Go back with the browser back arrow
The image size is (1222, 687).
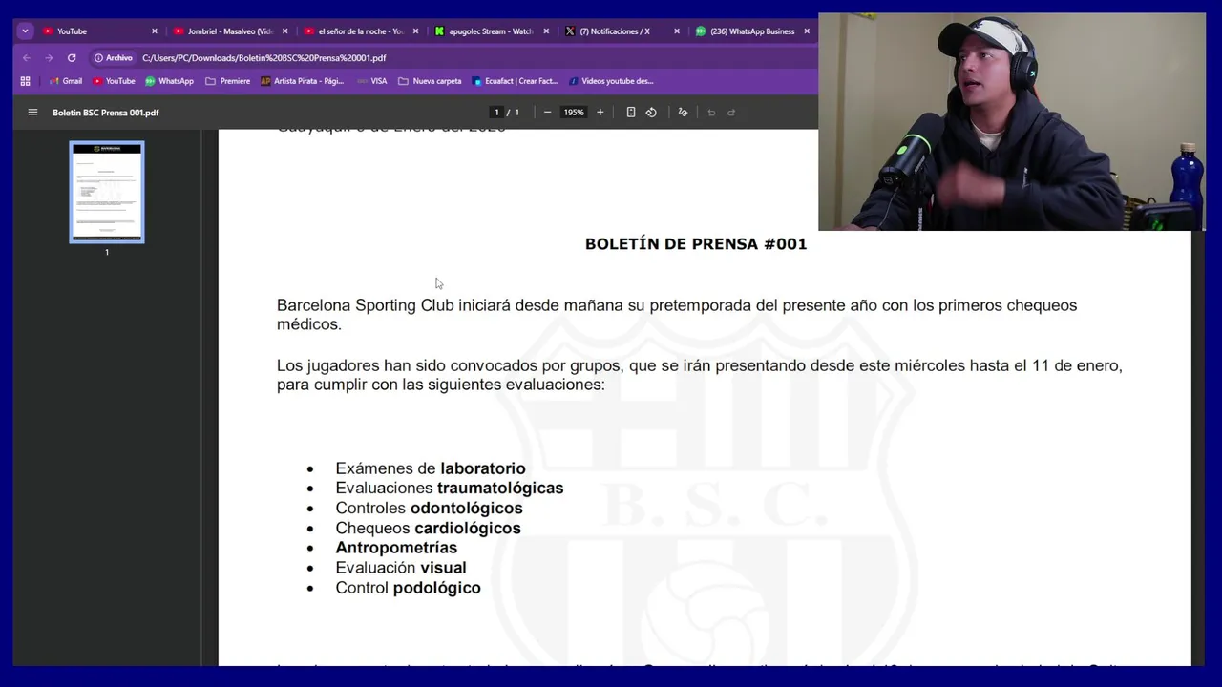(x=27, y=58)
